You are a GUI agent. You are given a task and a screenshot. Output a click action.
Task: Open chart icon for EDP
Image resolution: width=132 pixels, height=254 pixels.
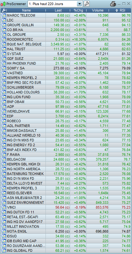[4, 116]
